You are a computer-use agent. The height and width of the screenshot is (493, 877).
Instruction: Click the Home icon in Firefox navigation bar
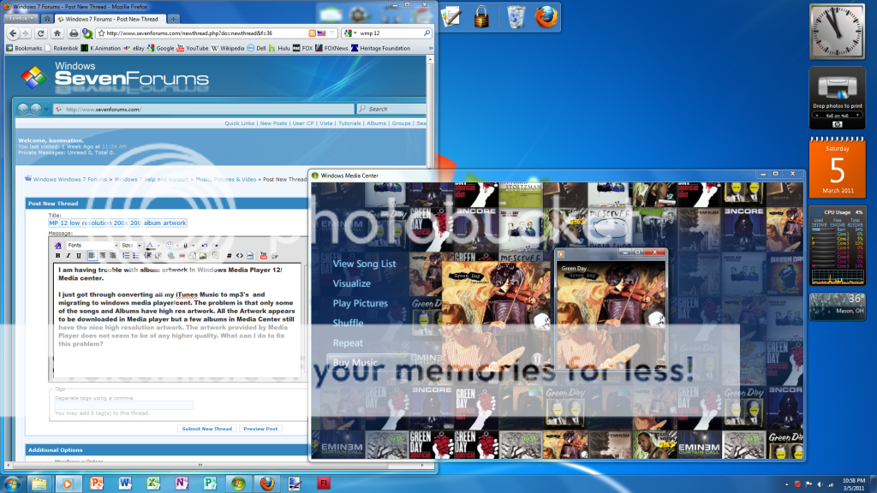click(x=57, y=33)
